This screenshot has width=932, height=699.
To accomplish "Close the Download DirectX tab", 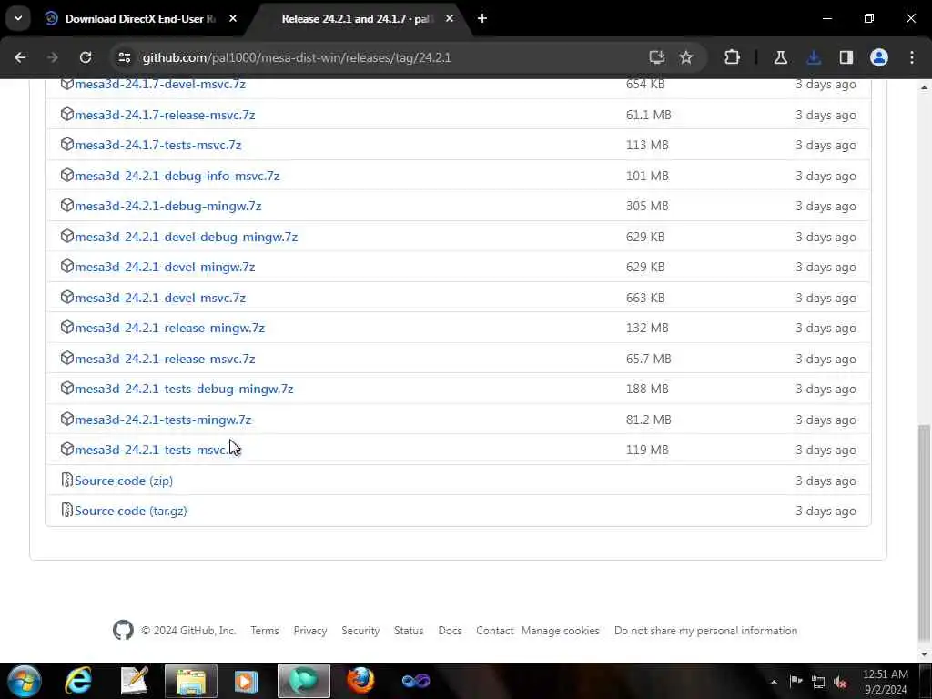I will pos(233,18).
